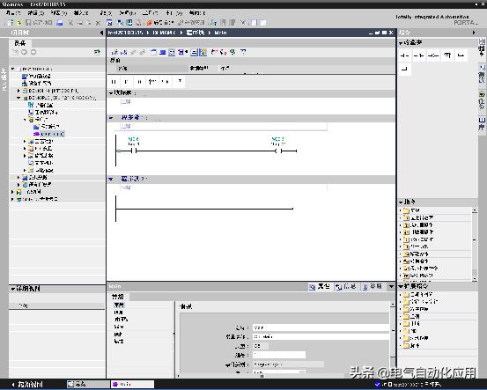The width and height of the screenshot is (487, 390).
Task: Click the print icon in main toolbar
Action: point(60,23)
